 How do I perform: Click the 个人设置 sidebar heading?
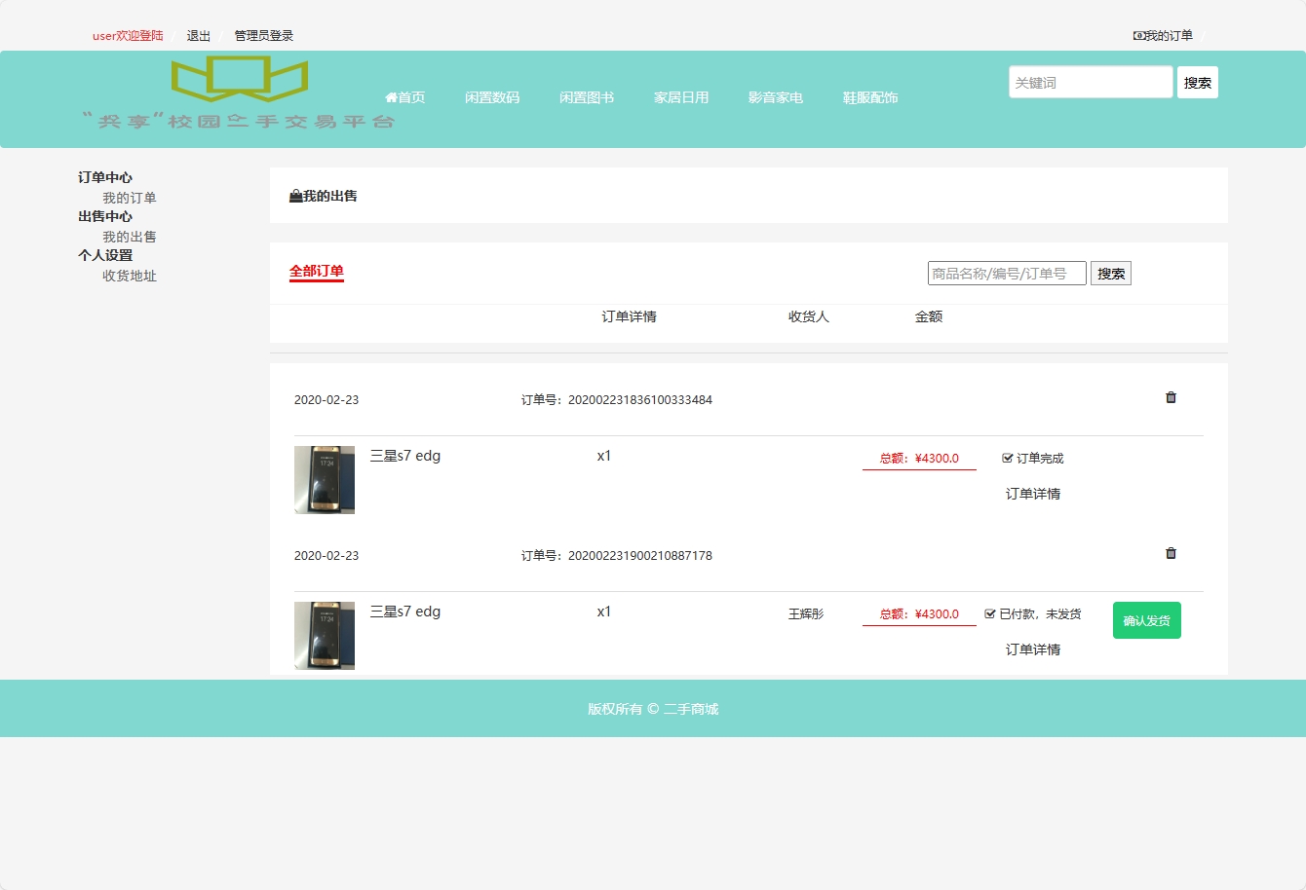click(105, 255)
